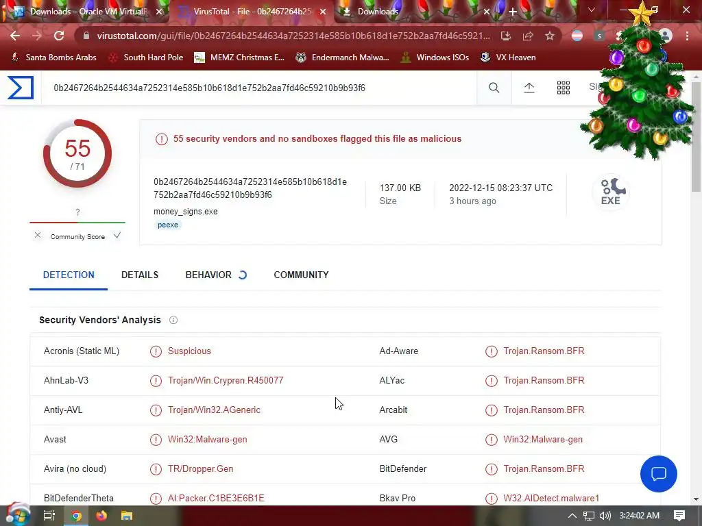Viewport: 702px width, 526px height.
Task: Open South Hard Pole bookmark
Action: [x=147, y=58]
